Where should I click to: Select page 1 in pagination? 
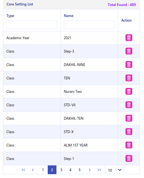(43, 170)
